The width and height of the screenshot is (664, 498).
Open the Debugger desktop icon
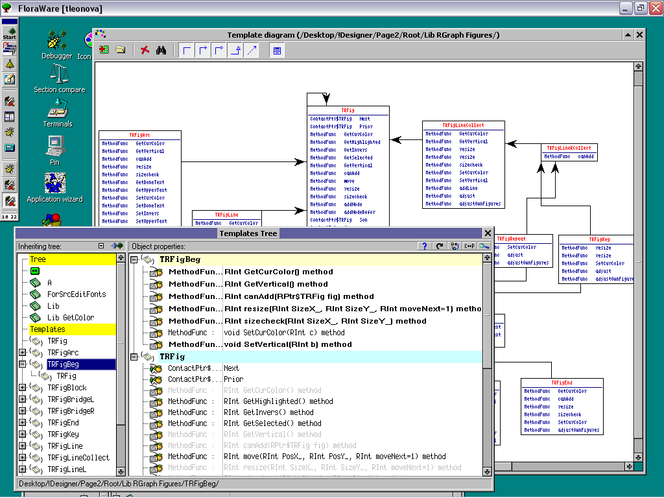click(57, 44)
